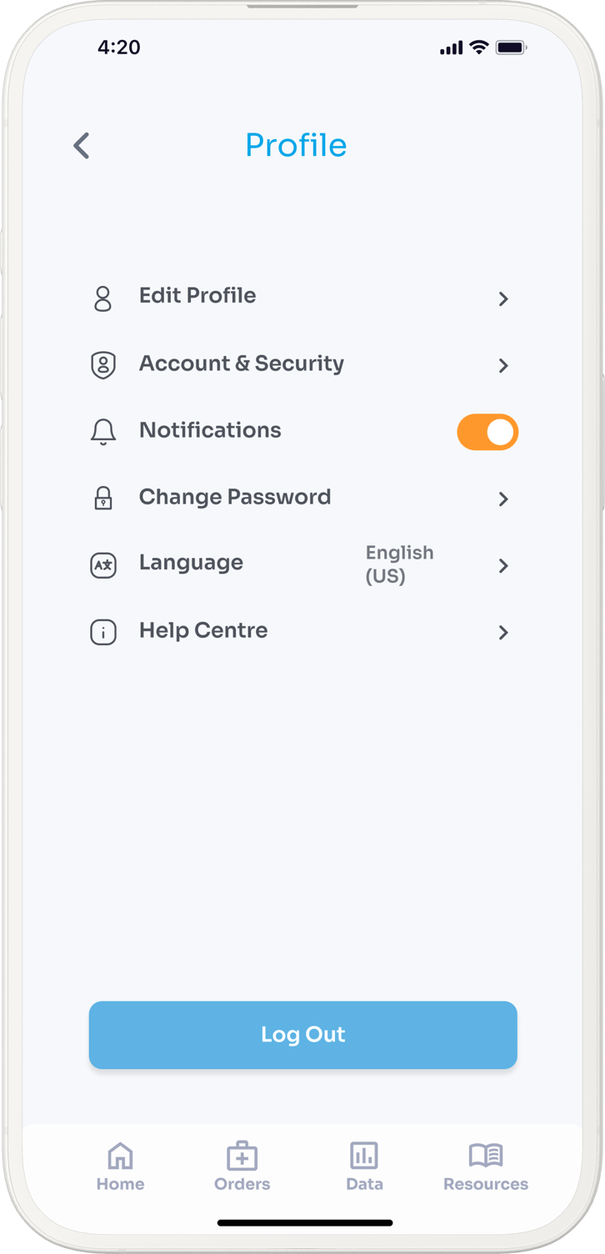Select the English (US) language value
This screenshot has height=1254, width=605.
[399, 564]
